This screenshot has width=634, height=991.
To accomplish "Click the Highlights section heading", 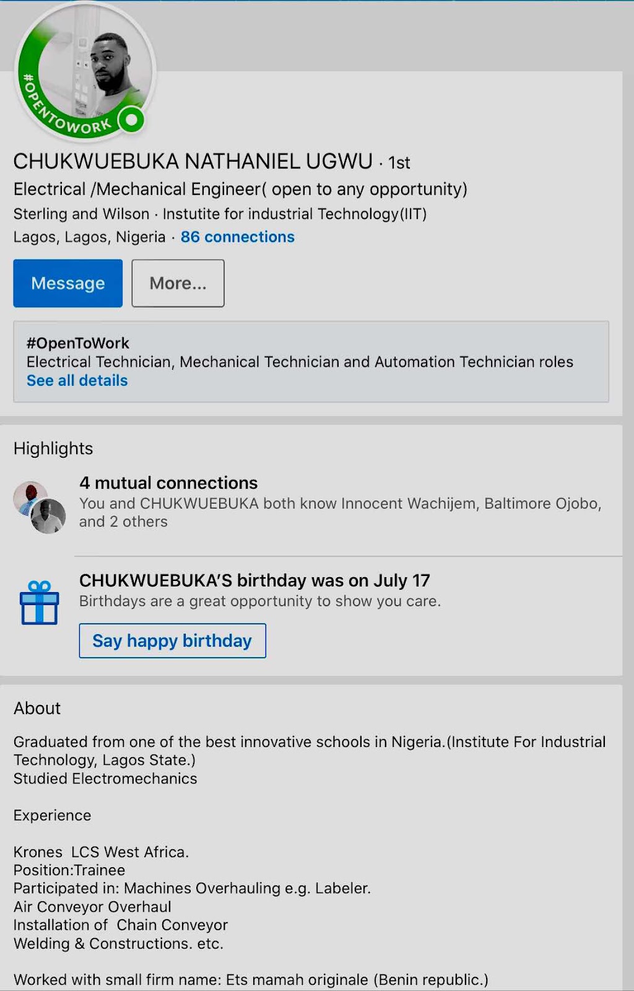I will click(x=53, y=448).
